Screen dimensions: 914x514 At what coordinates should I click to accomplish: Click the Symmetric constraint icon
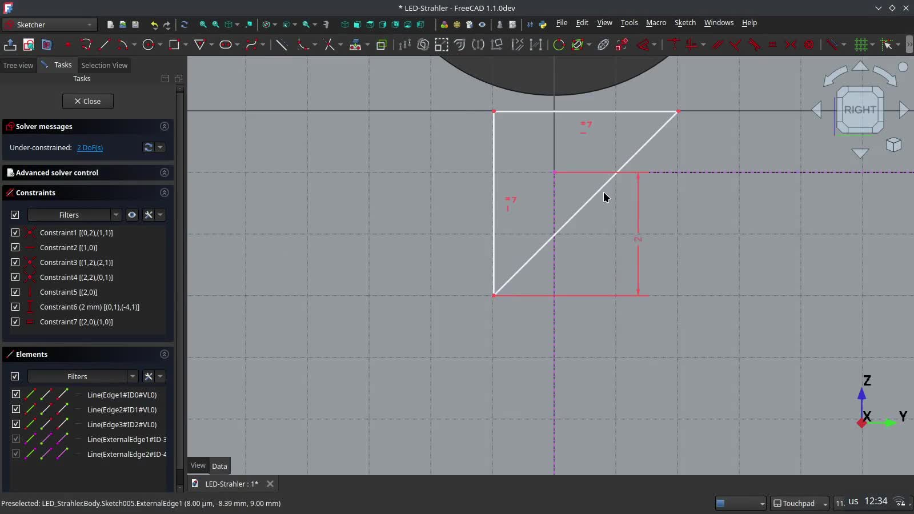[791, 45]
